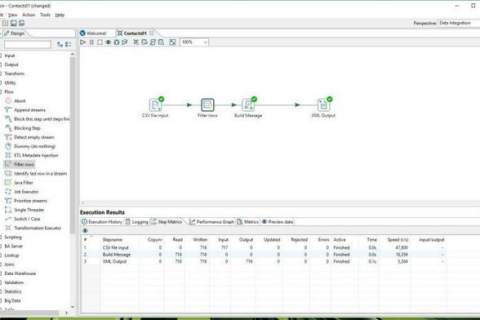Screen dimensions: 480x320
Task: Verify the transformation from the canvas toolbar
Action: click(x=136, y=42)
